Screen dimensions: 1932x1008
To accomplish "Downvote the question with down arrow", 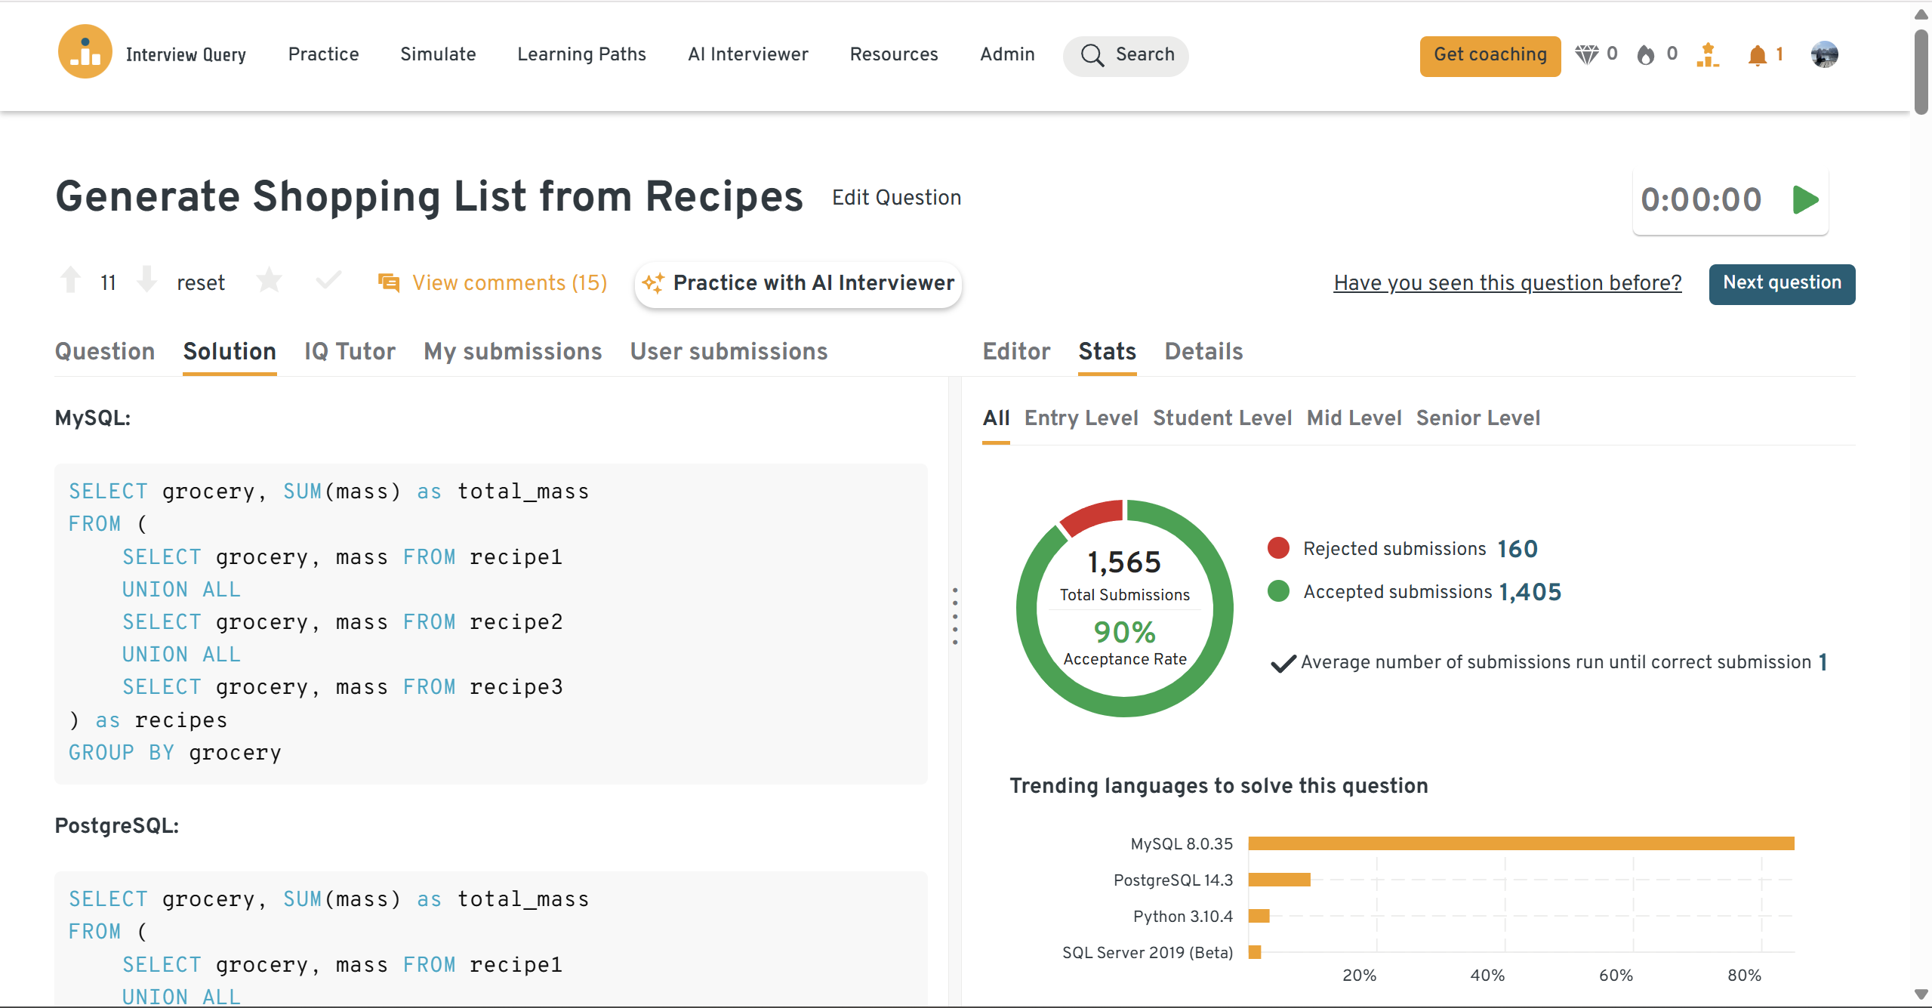I will point(147,280).
